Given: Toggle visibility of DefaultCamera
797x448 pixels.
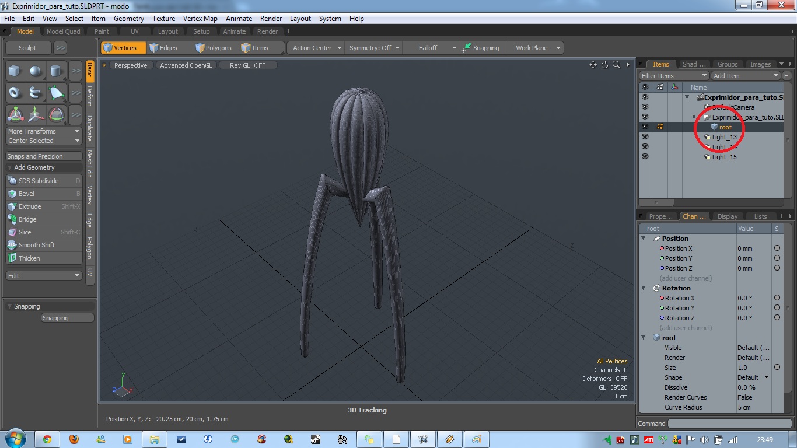Looking at the screenshot, I should (645, 107).
